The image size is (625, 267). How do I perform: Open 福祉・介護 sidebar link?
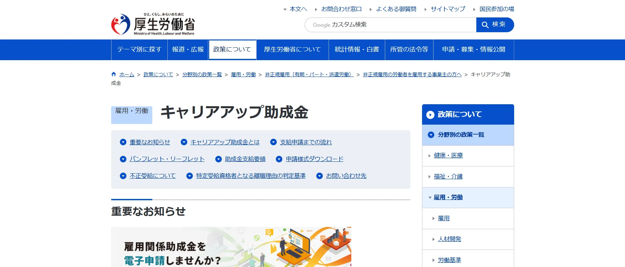tap(448, 177)
